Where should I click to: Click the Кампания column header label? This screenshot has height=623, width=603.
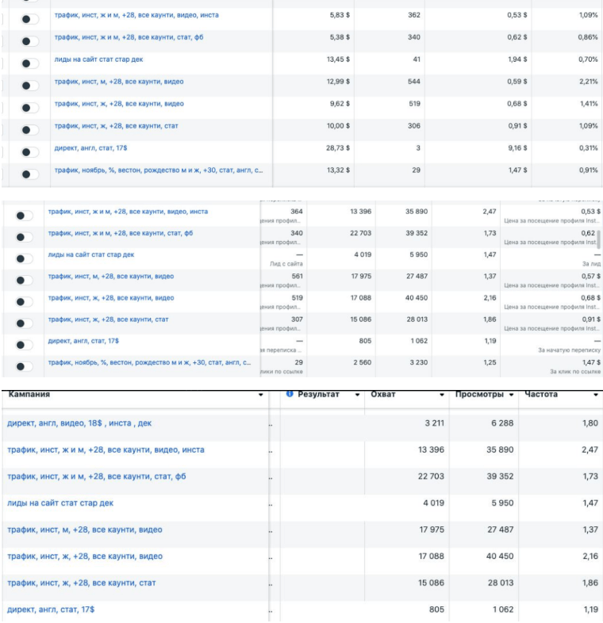click(x=29, y=394)
